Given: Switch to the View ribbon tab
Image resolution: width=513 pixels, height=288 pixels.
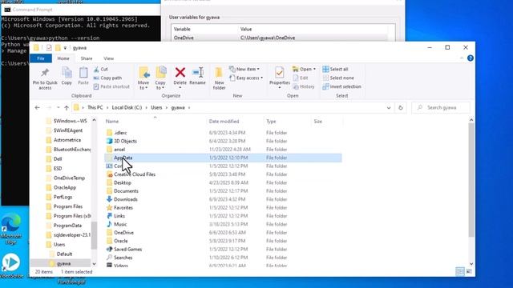Looking at the screenshot, I should coord(109,58).
